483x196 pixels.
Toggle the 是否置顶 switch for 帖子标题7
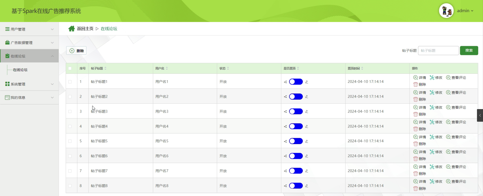click(296, 171)
